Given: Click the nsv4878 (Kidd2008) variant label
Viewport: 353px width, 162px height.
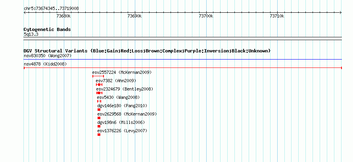Looking at the screenshot, I should (x=45, y=64).
